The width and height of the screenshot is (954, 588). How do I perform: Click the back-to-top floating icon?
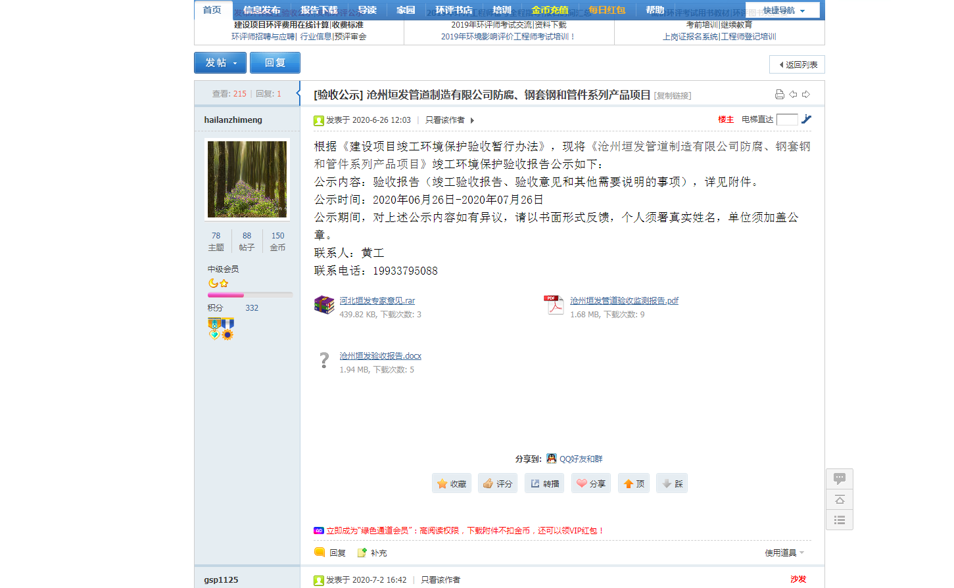pyautogui.click(x=840, y=499)
